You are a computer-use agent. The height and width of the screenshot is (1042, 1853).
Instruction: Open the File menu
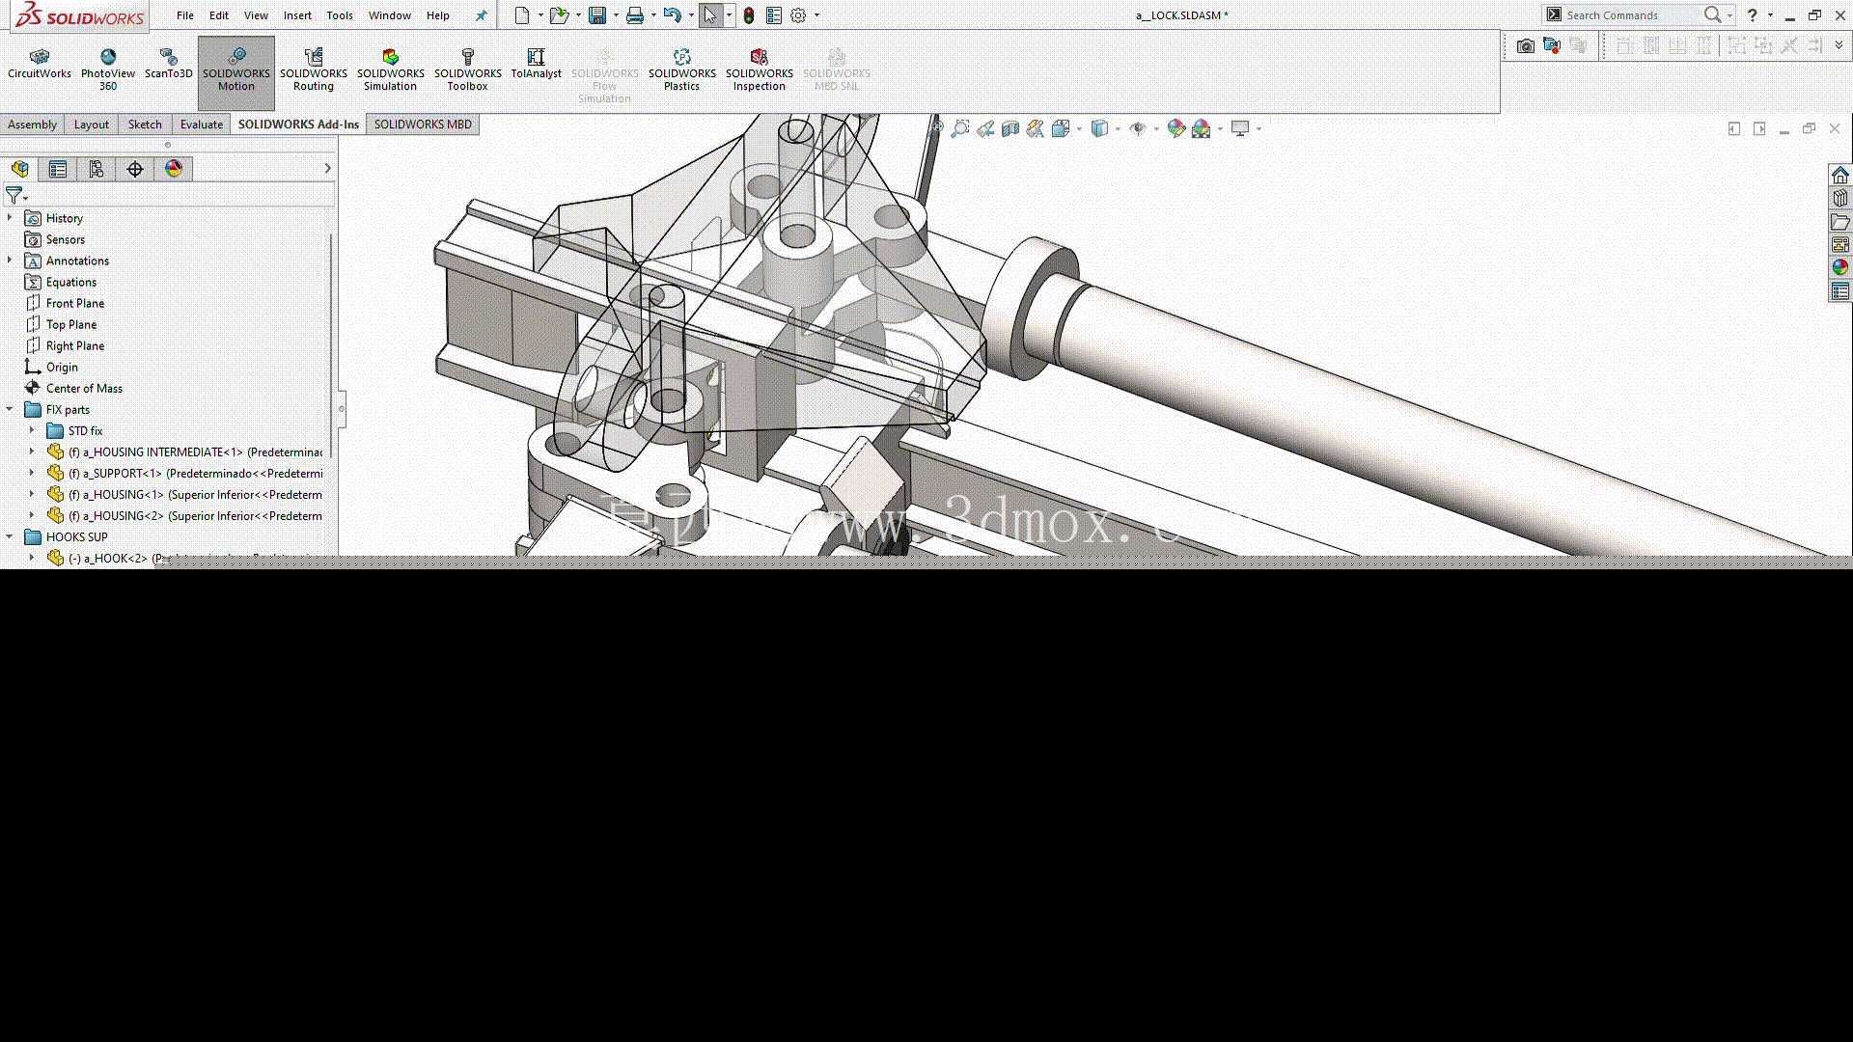point(185,15)
